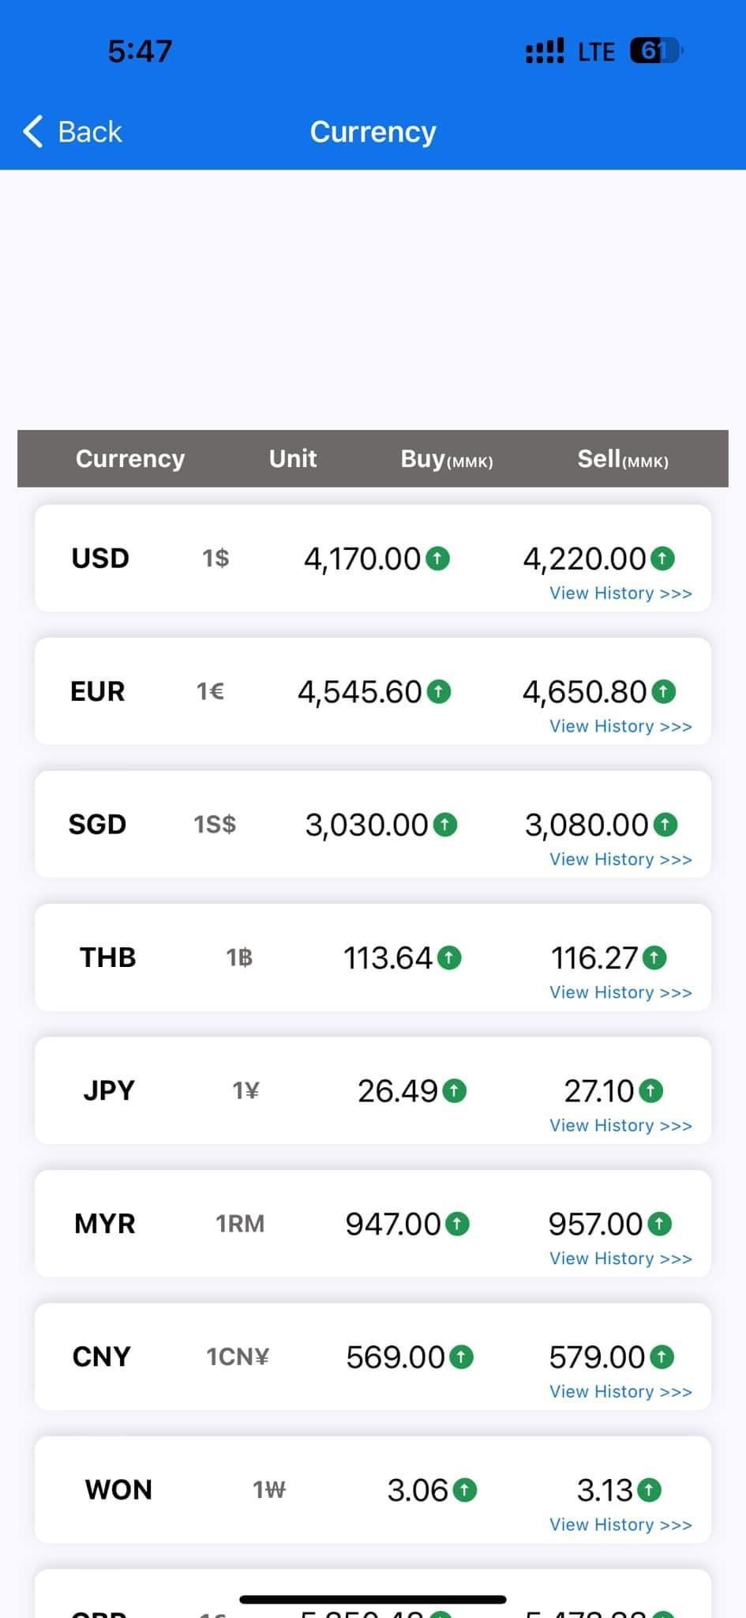Viewport: 746px width, 1618px height.
Task: Open View History for MYR
Action: coord(620,1259)
